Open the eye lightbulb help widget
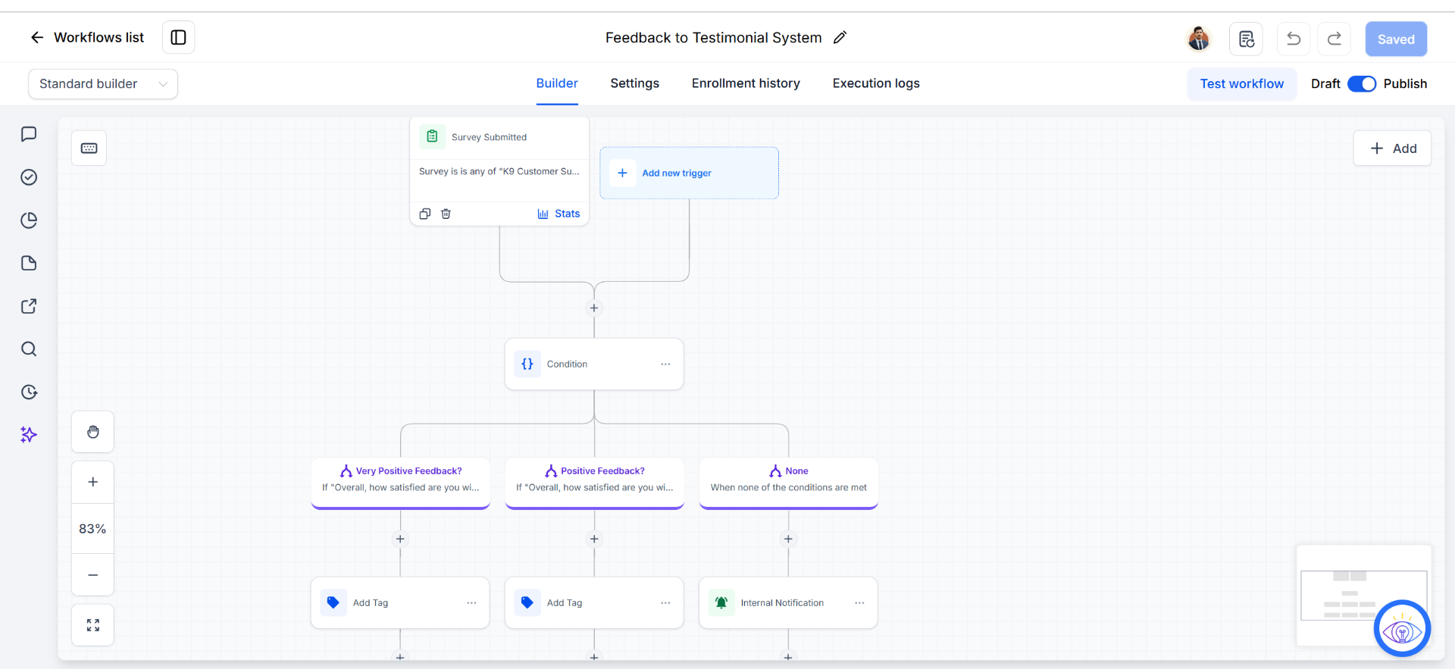 (1402, 629)
